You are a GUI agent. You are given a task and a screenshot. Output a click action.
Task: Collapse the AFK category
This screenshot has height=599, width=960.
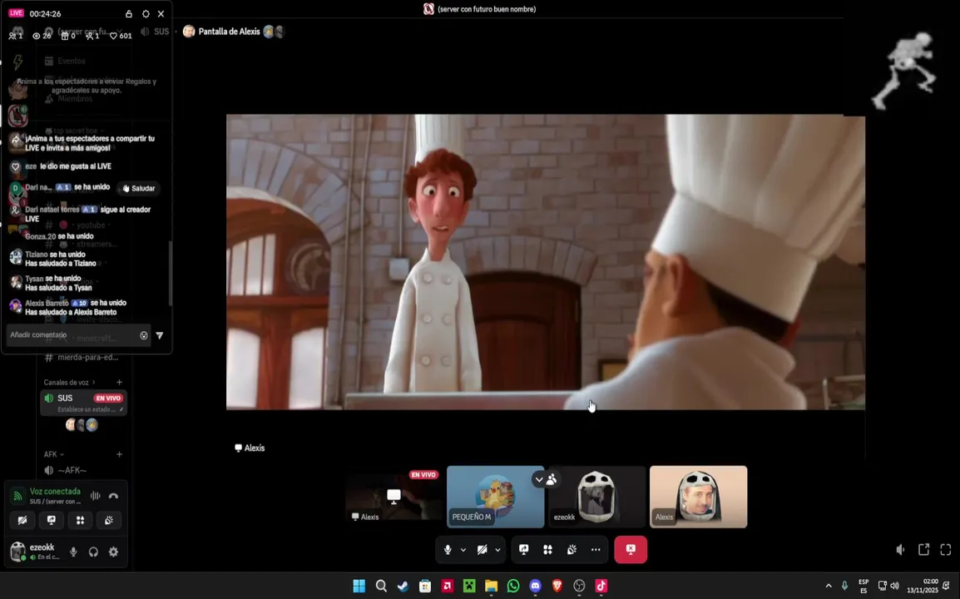[x=54, y=454]
